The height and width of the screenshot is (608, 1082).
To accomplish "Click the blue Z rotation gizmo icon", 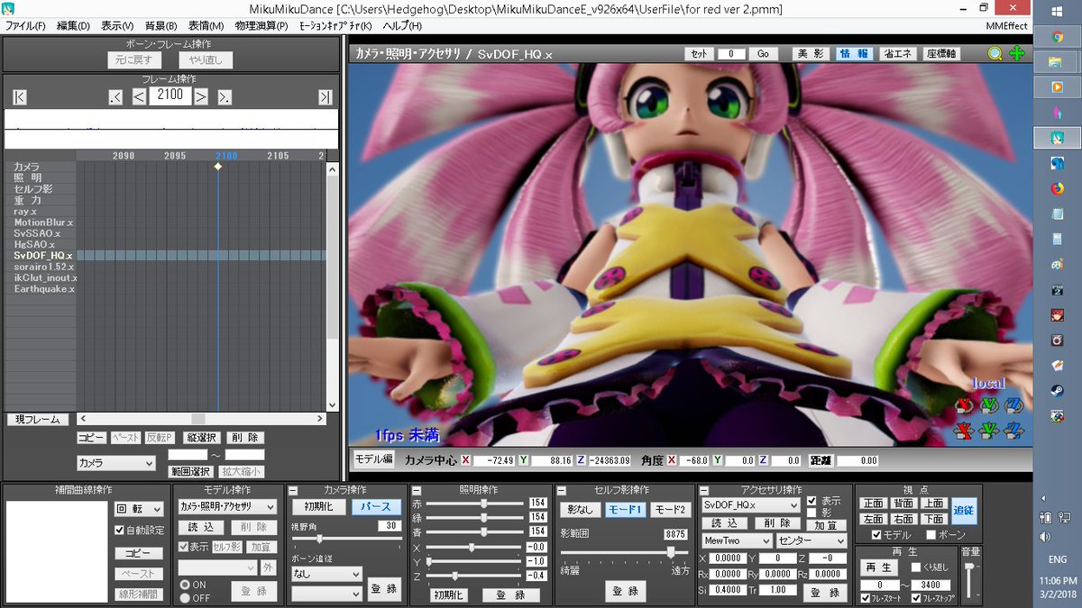I will [1013, 404].
